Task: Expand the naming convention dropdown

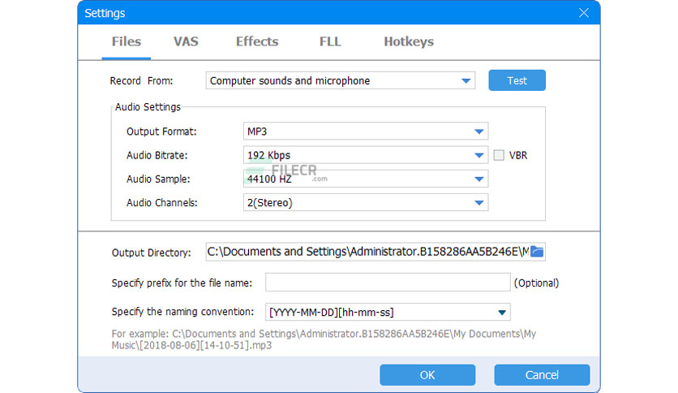Action: coord(388,312)
